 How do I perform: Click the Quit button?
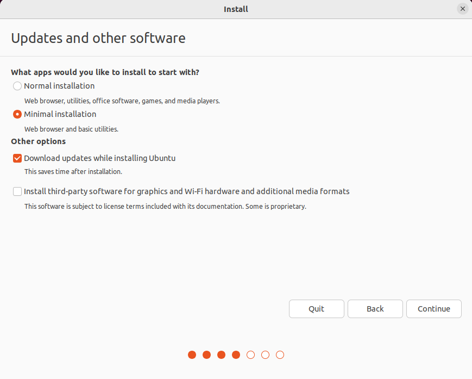[316, 309]
